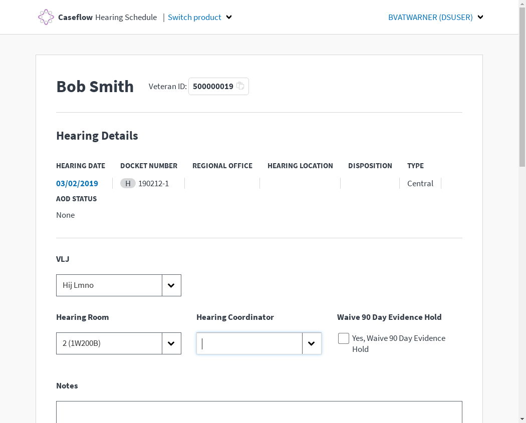Open the Switch product menu

click(x=194, y=17)
